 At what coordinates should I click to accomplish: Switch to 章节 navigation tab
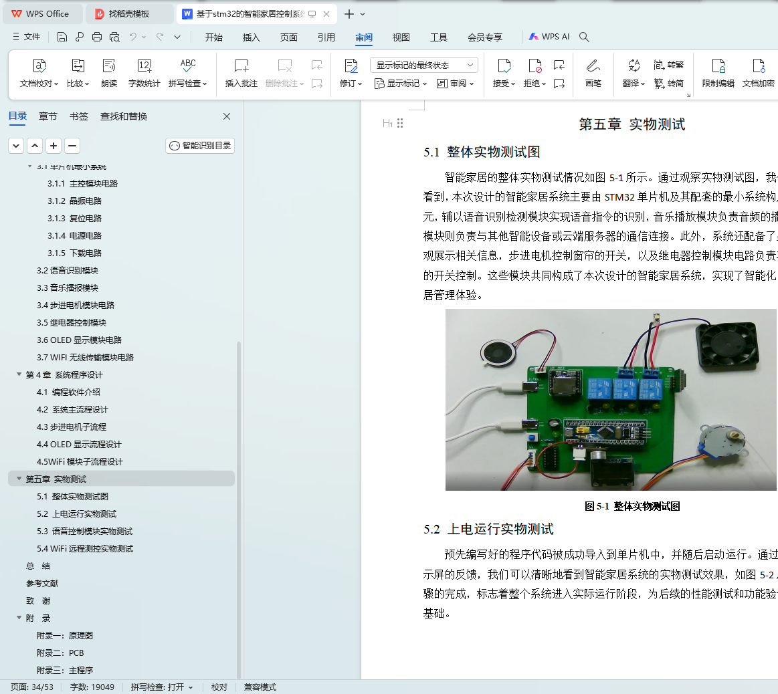(x=47, y=116)
